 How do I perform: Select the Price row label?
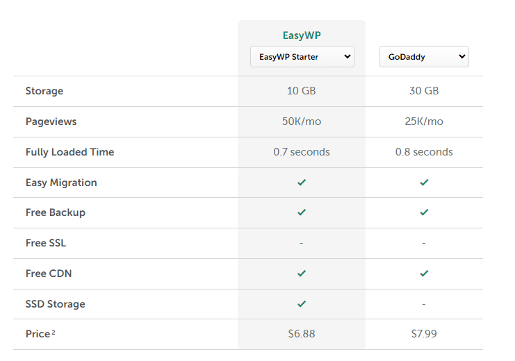[x=40, y=334]
